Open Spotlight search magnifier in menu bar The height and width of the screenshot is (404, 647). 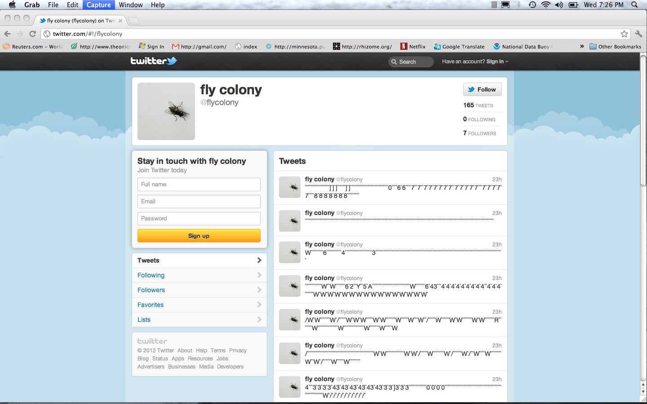pyautogui.click(x=634, y=5)
